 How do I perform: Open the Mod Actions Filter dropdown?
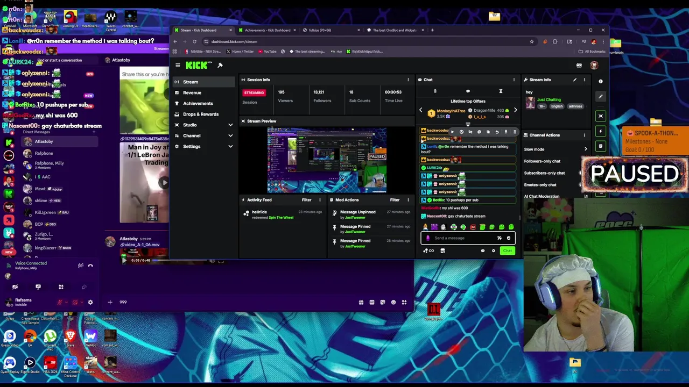395,200
